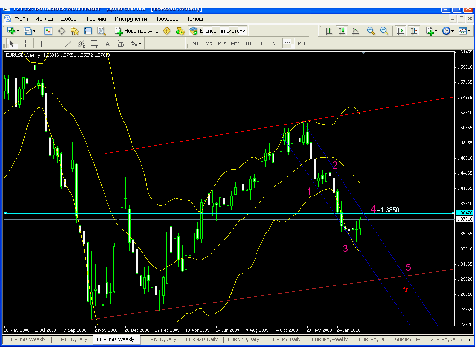
Task: Open the Графики menu
Action: point(97,19)
